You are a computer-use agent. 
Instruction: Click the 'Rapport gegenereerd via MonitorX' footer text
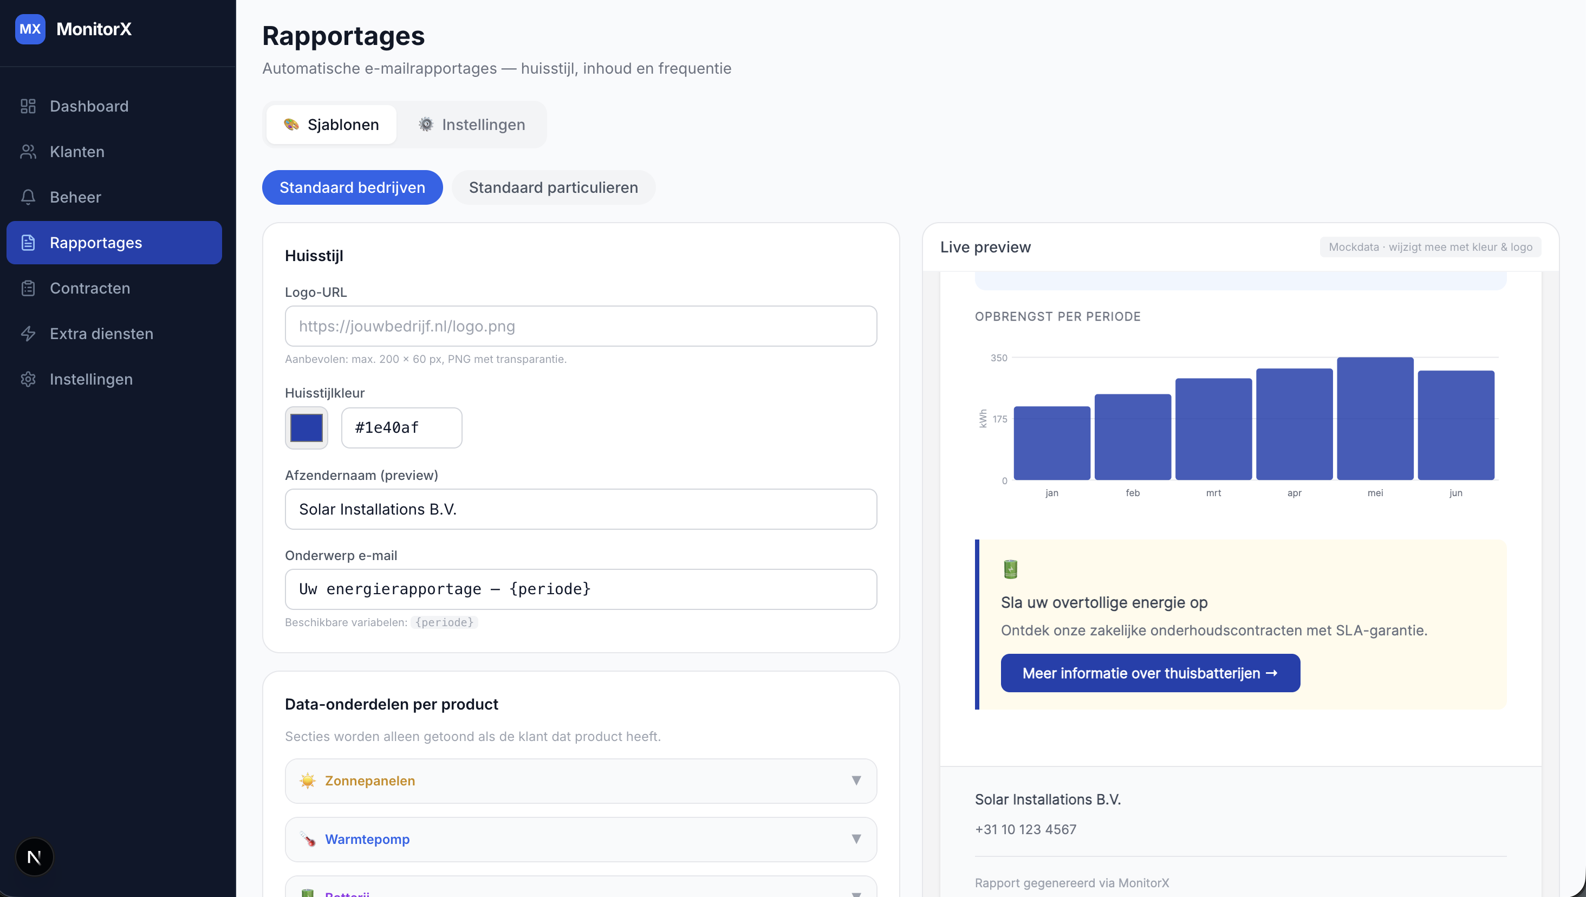click(x=1072, y=883)
